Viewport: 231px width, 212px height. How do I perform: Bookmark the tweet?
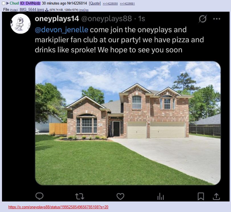click(201, 196)
